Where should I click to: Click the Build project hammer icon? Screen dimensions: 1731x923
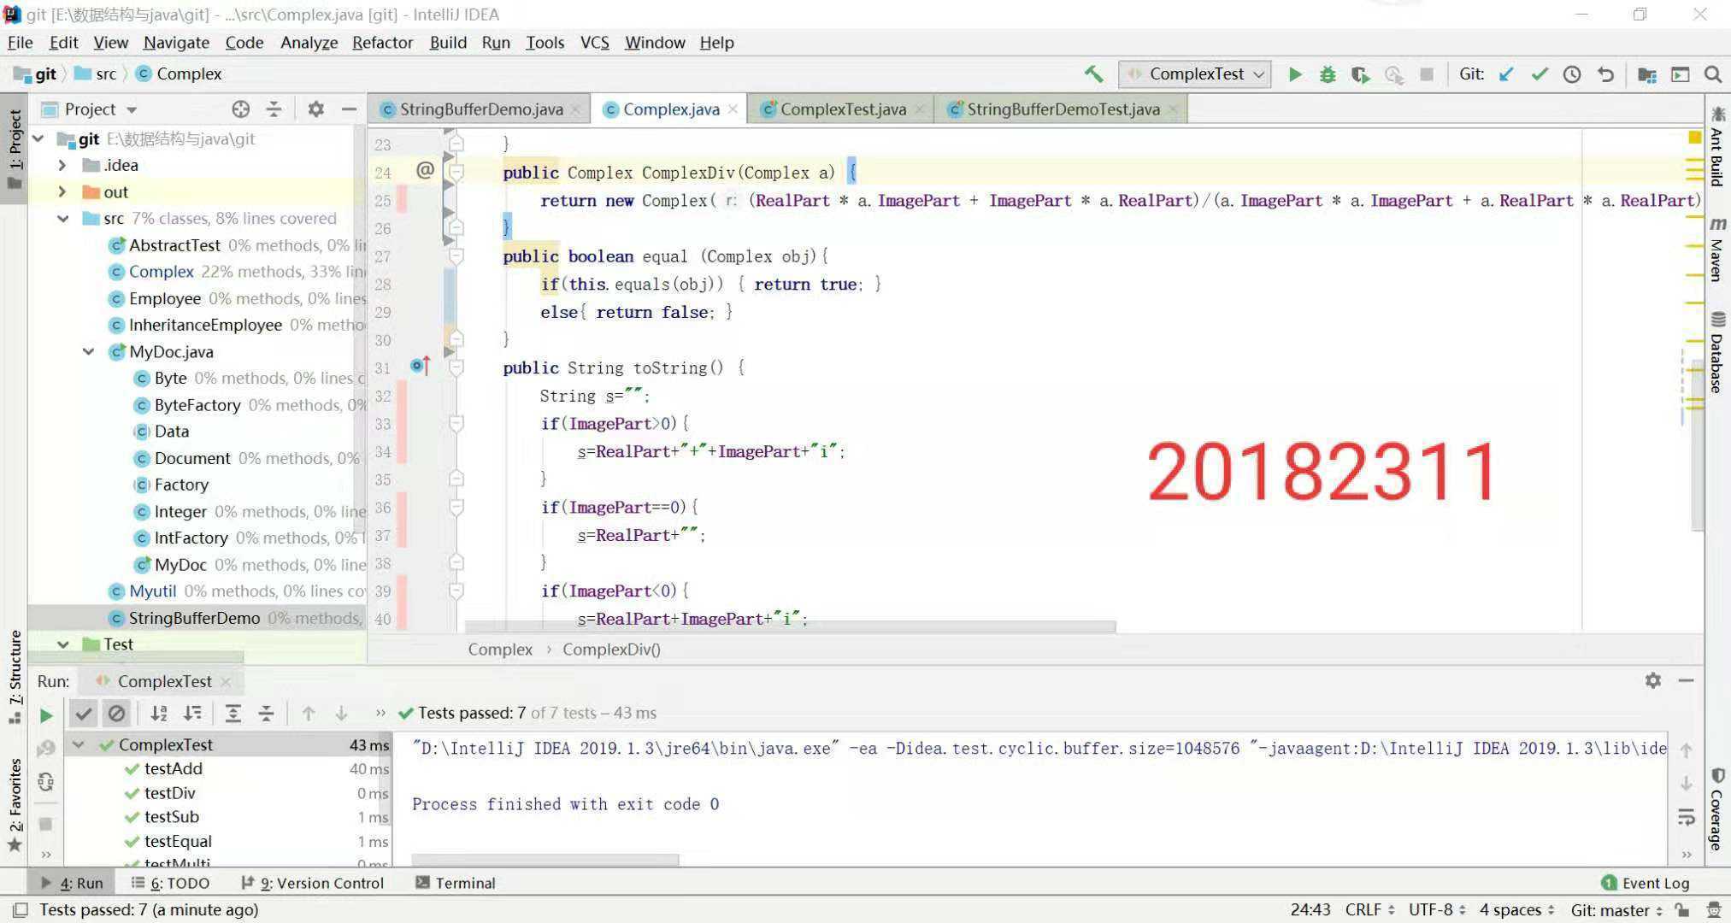1093,74
